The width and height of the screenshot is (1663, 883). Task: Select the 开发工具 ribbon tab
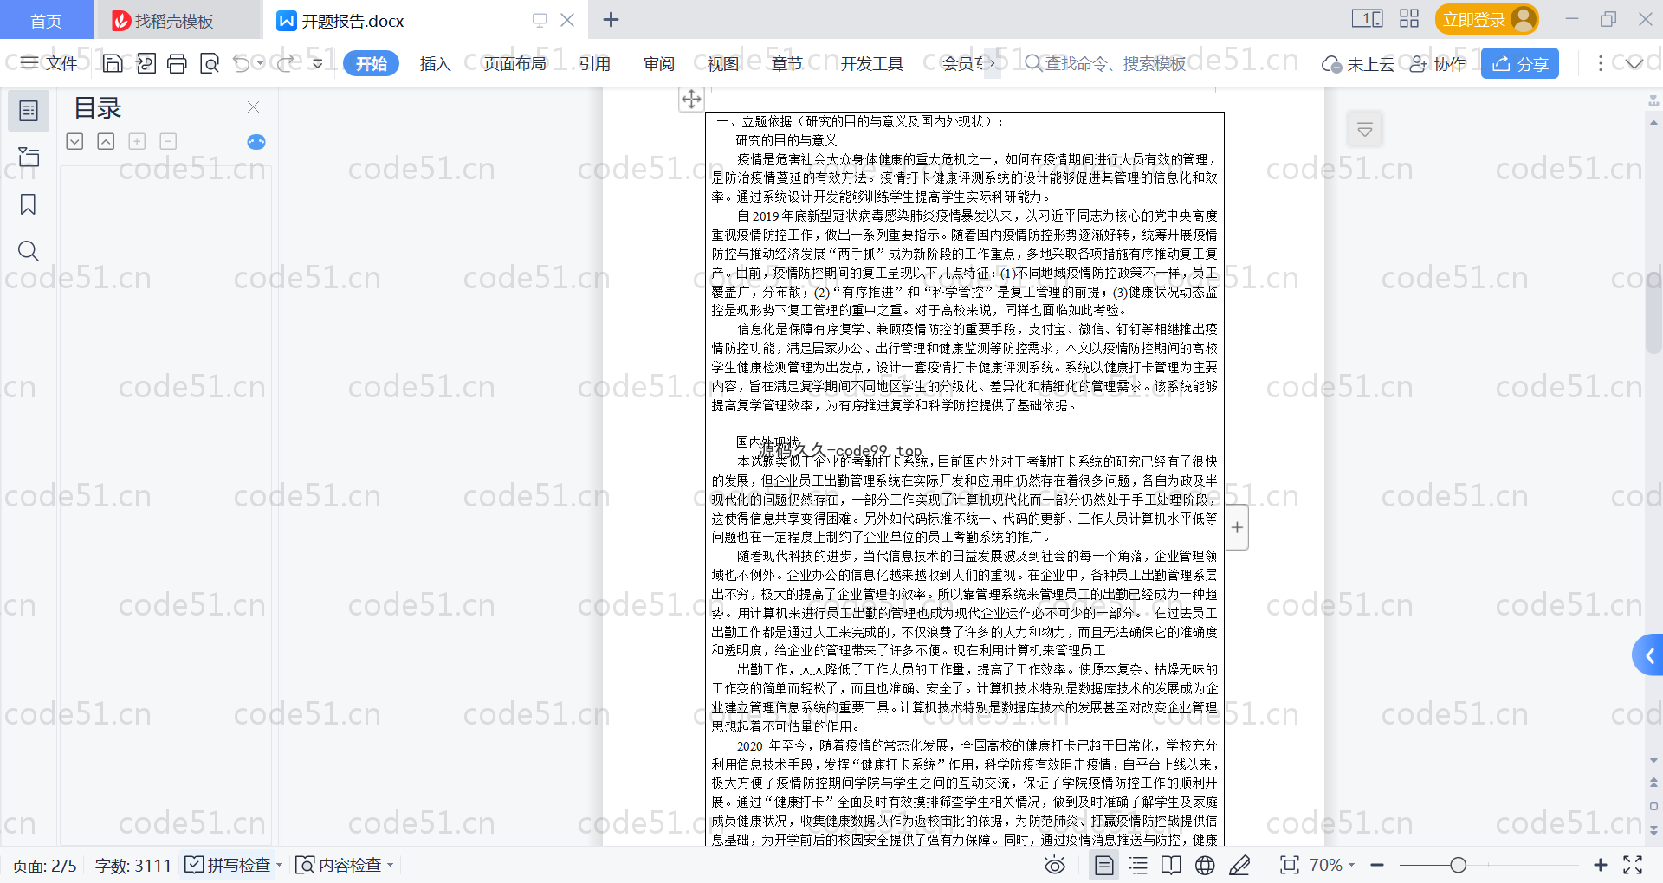[x=871, y=63]
